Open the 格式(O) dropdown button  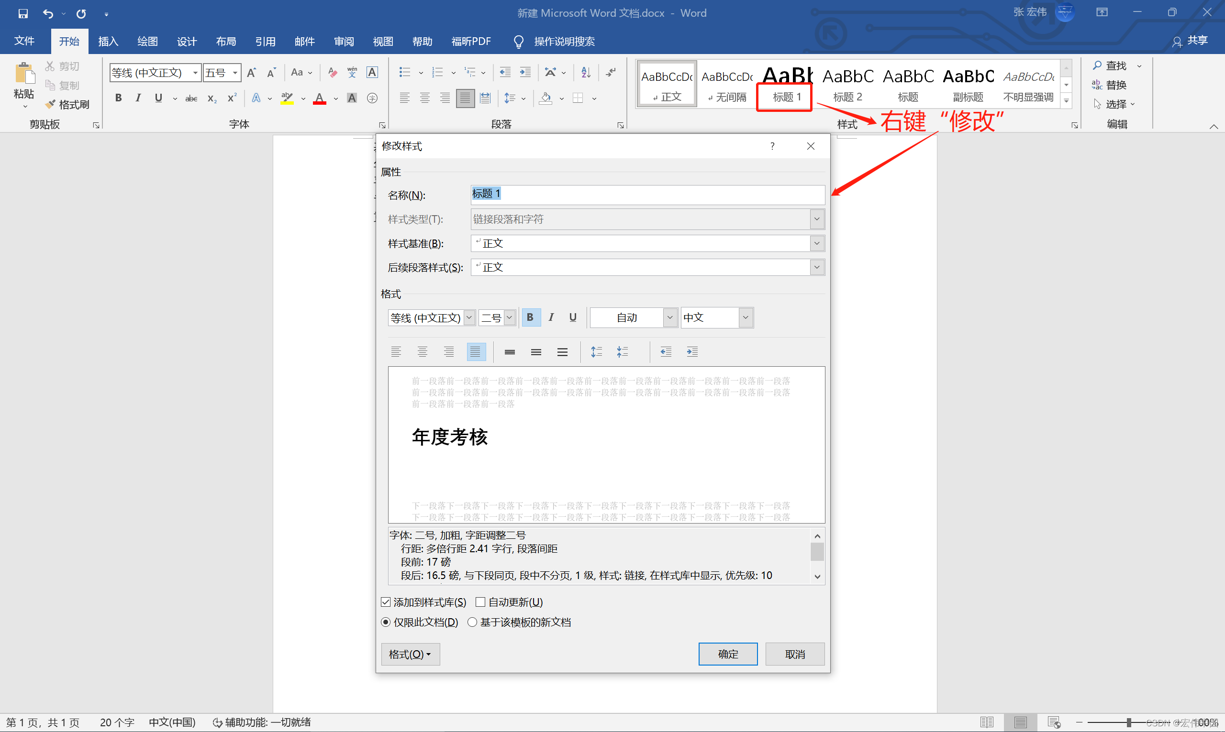point(410,654)
